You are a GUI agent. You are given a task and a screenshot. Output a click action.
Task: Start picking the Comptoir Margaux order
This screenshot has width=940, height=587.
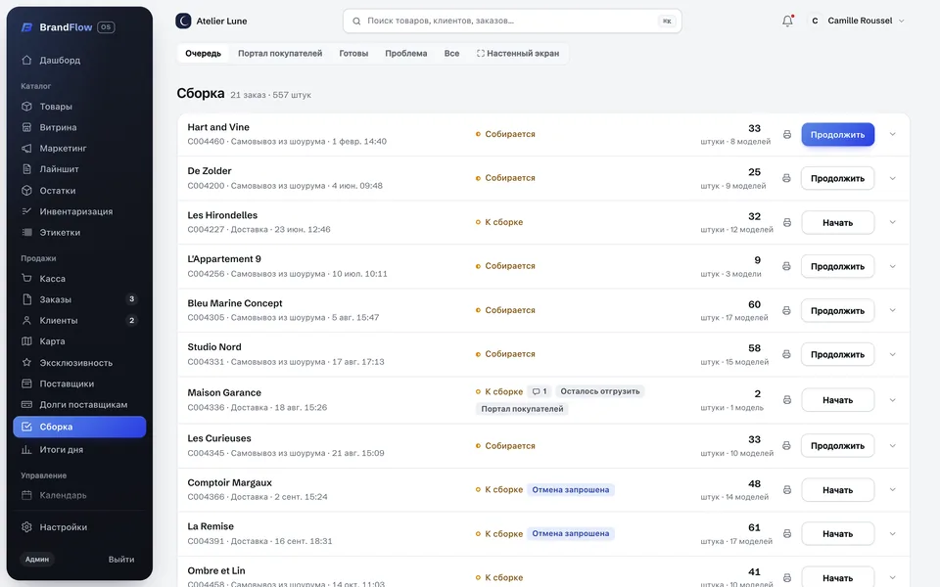tap(837, 490)
